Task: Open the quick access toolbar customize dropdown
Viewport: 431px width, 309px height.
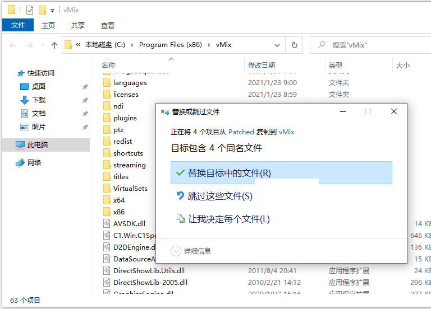Action: 52,11
